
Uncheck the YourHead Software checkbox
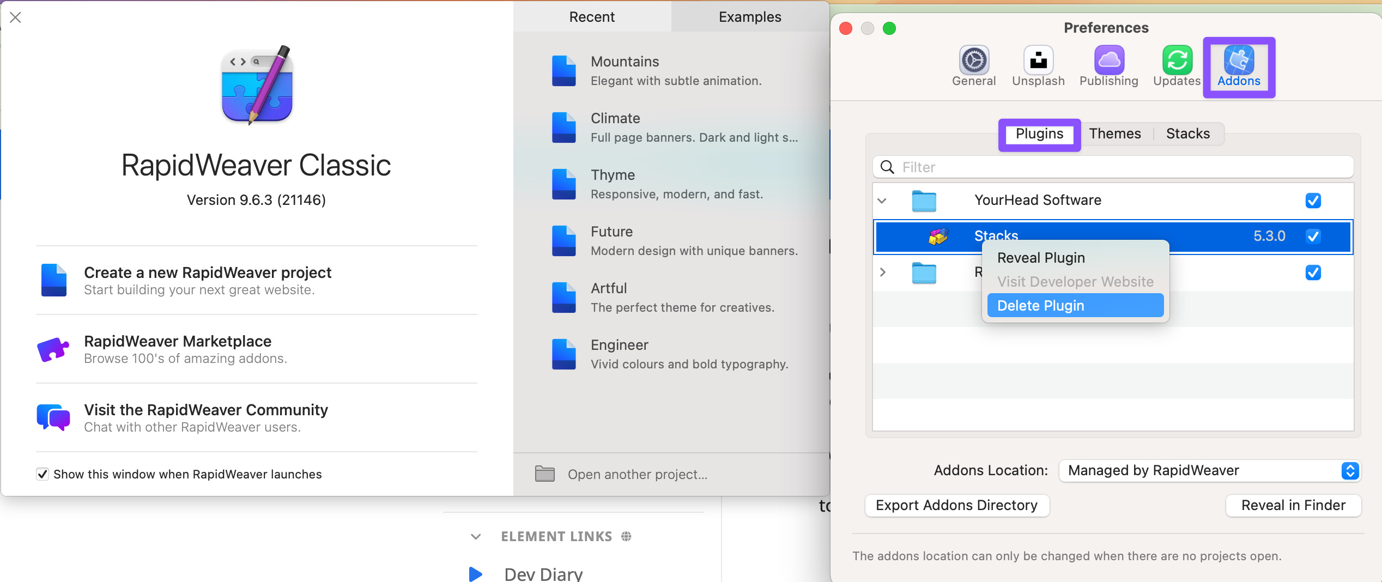(1313, 201)
